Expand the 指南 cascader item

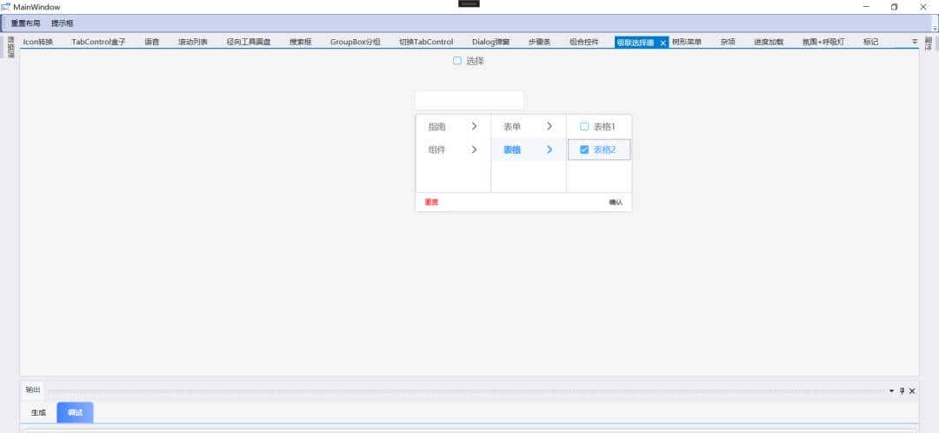(453, 126)
